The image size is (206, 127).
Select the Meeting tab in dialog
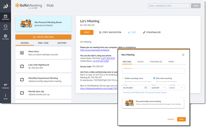click(x=127, y=62)
